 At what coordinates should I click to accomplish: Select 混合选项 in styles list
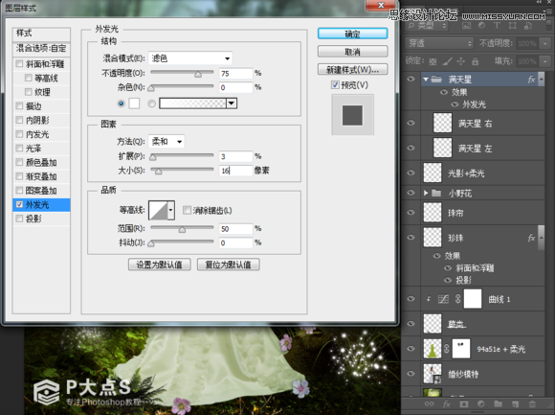pos(41,48)
